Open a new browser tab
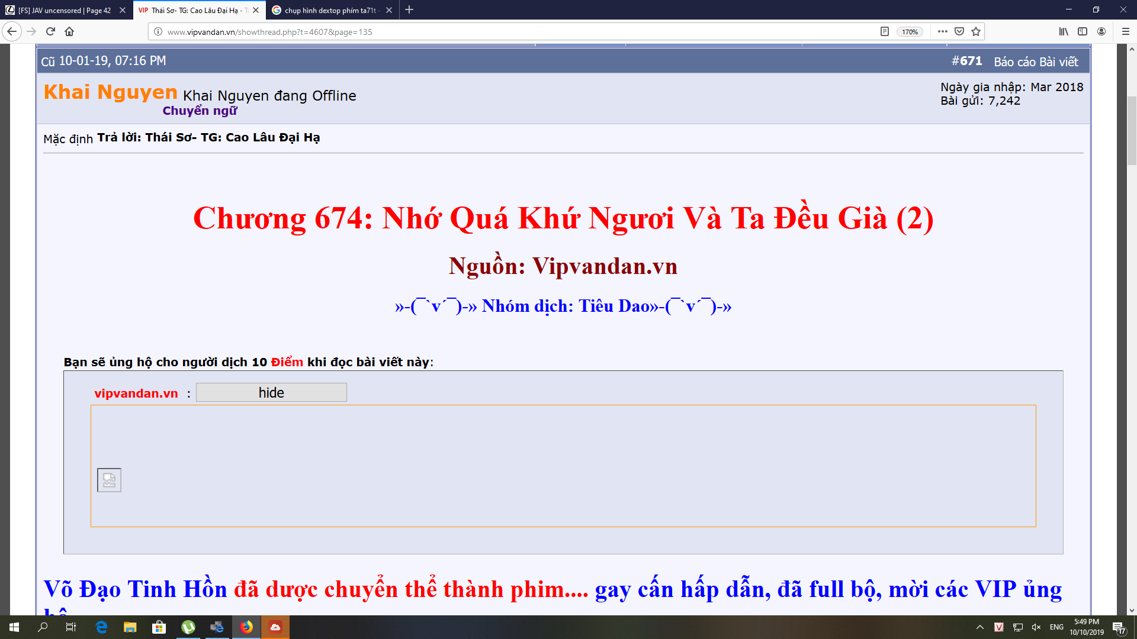Image resolution: width=1137 pixels, height=639 pixels. tap(409, 10)
